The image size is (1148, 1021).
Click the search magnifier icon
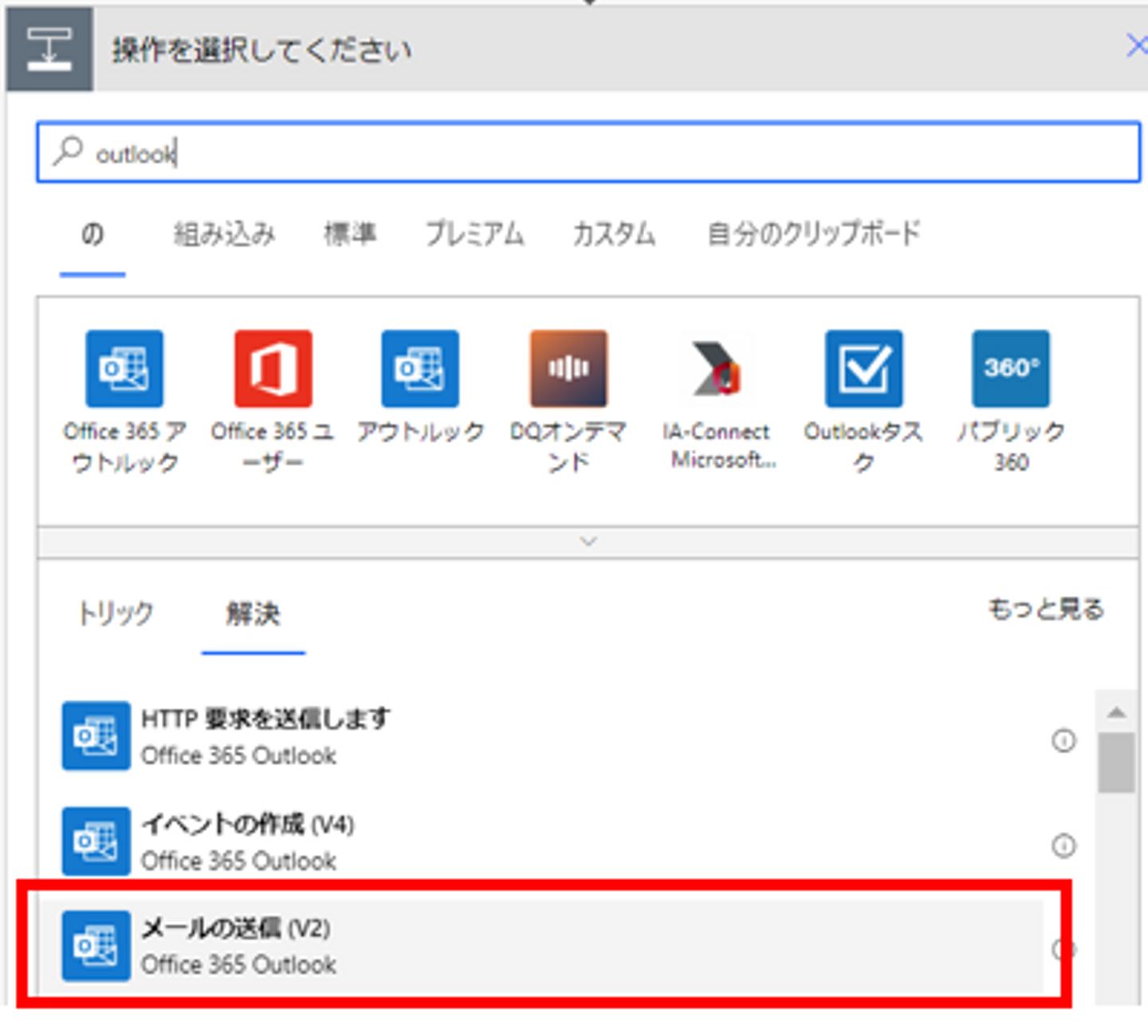pyautogui.click(x=69, y=150)
